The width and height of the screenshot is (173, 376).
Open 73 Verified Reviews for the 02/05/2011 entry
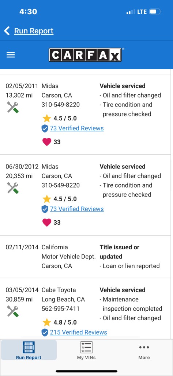tap(77, 128)
